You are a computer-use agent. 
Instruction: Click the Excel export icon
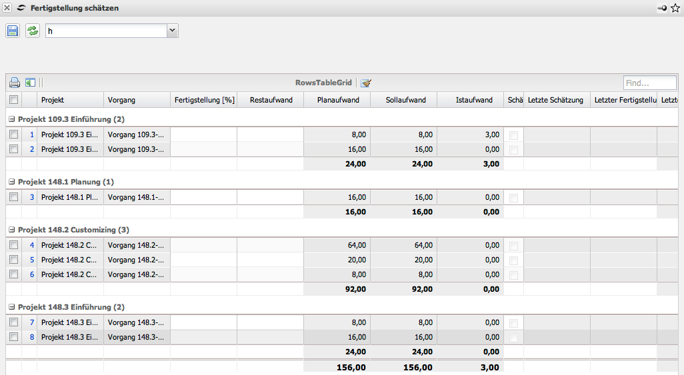pyautogui.click(x=30, y=83)
